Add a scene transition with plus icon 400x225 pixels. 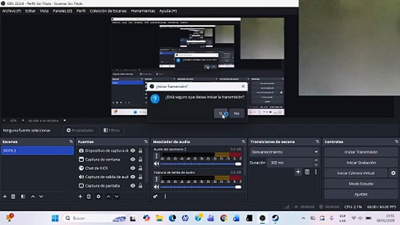298,172
